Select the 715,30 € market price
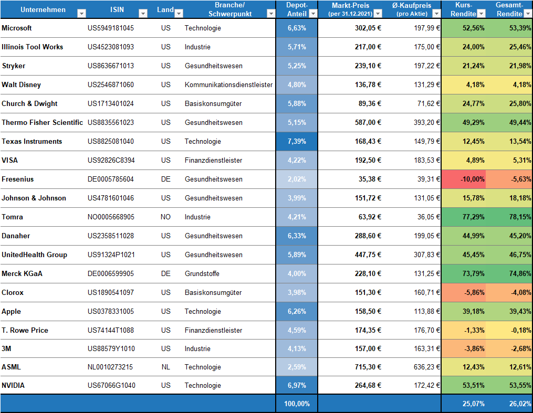 pos(368,367)
